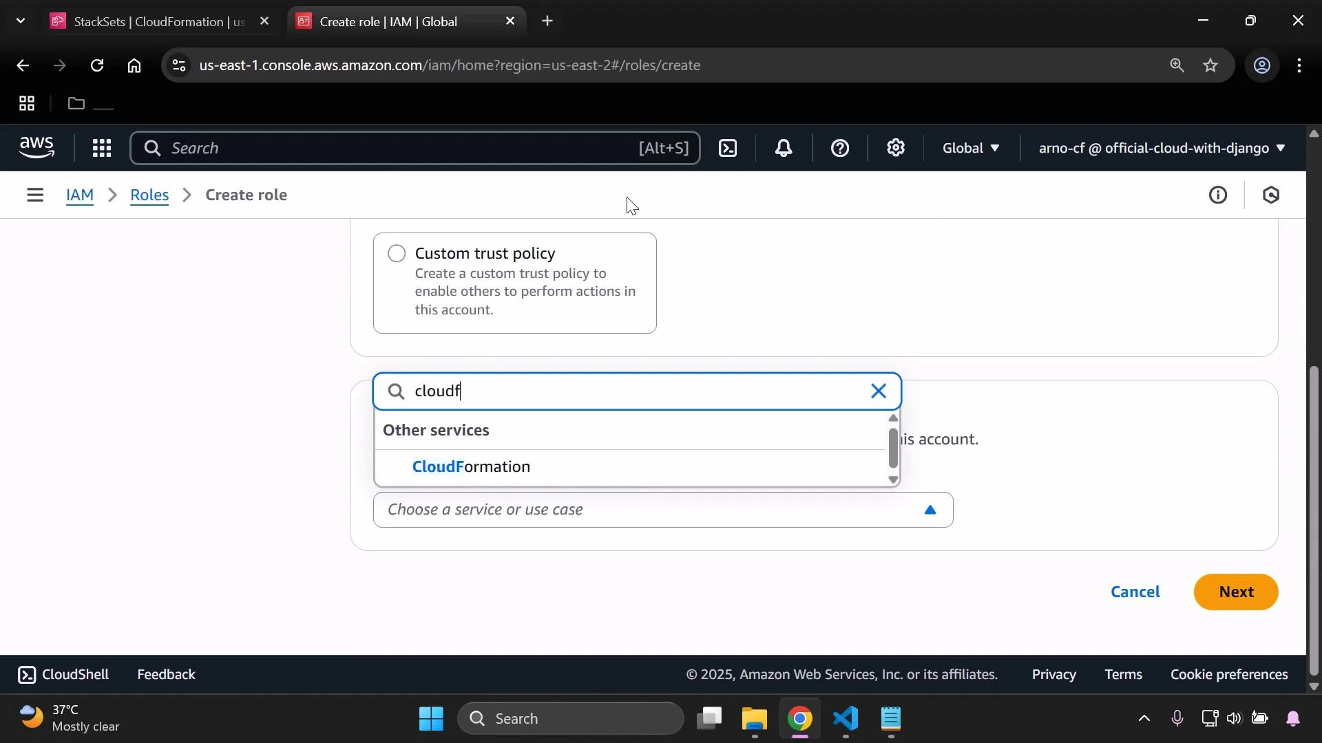Screen dimensions: 1322x743
Task: Click the Next button
Action: click(1235, 592)
